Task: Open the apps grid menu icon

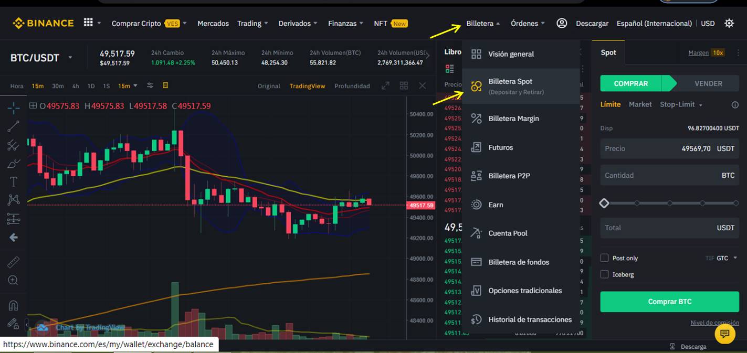Action: click(x=88, y=23)
